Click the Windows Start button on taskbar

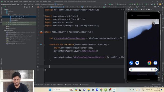pyautogui.click(x=50, y=90)
